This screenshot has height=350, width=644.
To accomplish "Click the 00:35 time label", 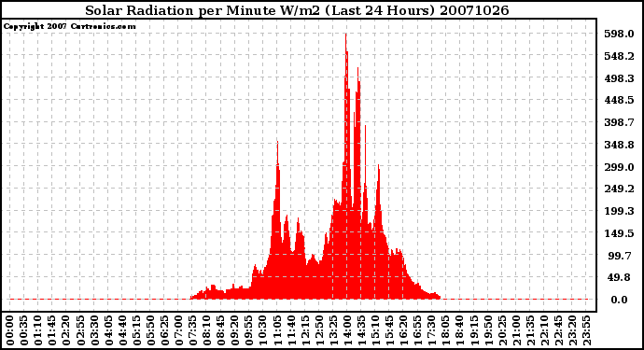I will (24, 330).
